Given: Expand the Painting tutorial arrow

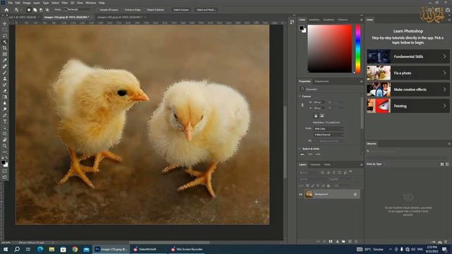Looking at the screenshot, I should click(x=444, y=106).
